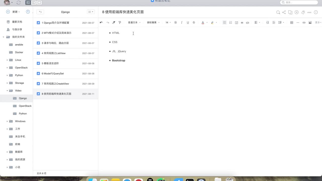Decrease the paragraph indent
The height and width of the screenshot is (181, 322).
(x=274, y=23)
